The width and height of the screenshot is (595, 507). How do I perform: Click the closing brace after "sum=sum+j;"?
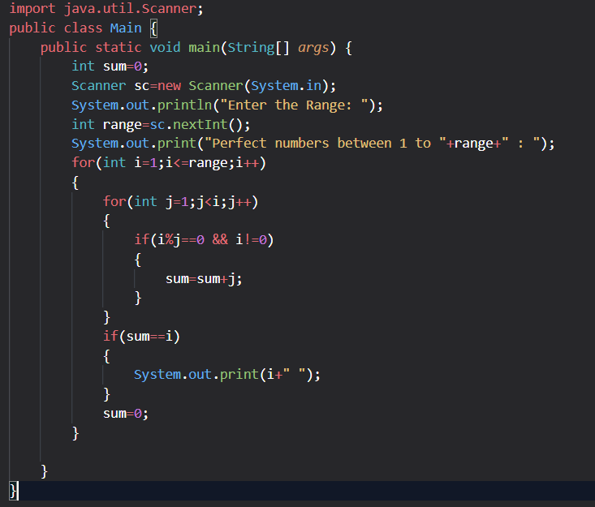[138, 298]
